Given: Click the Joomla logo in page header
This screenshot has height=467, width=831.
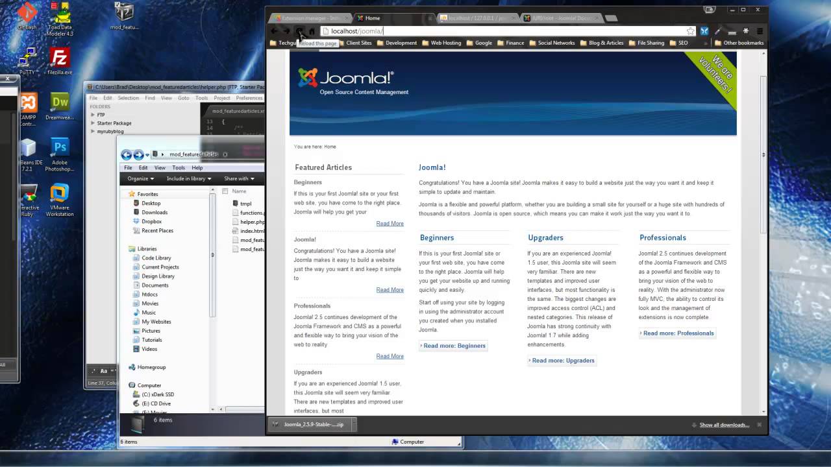Looking at the screenshot, I should 345,78.
